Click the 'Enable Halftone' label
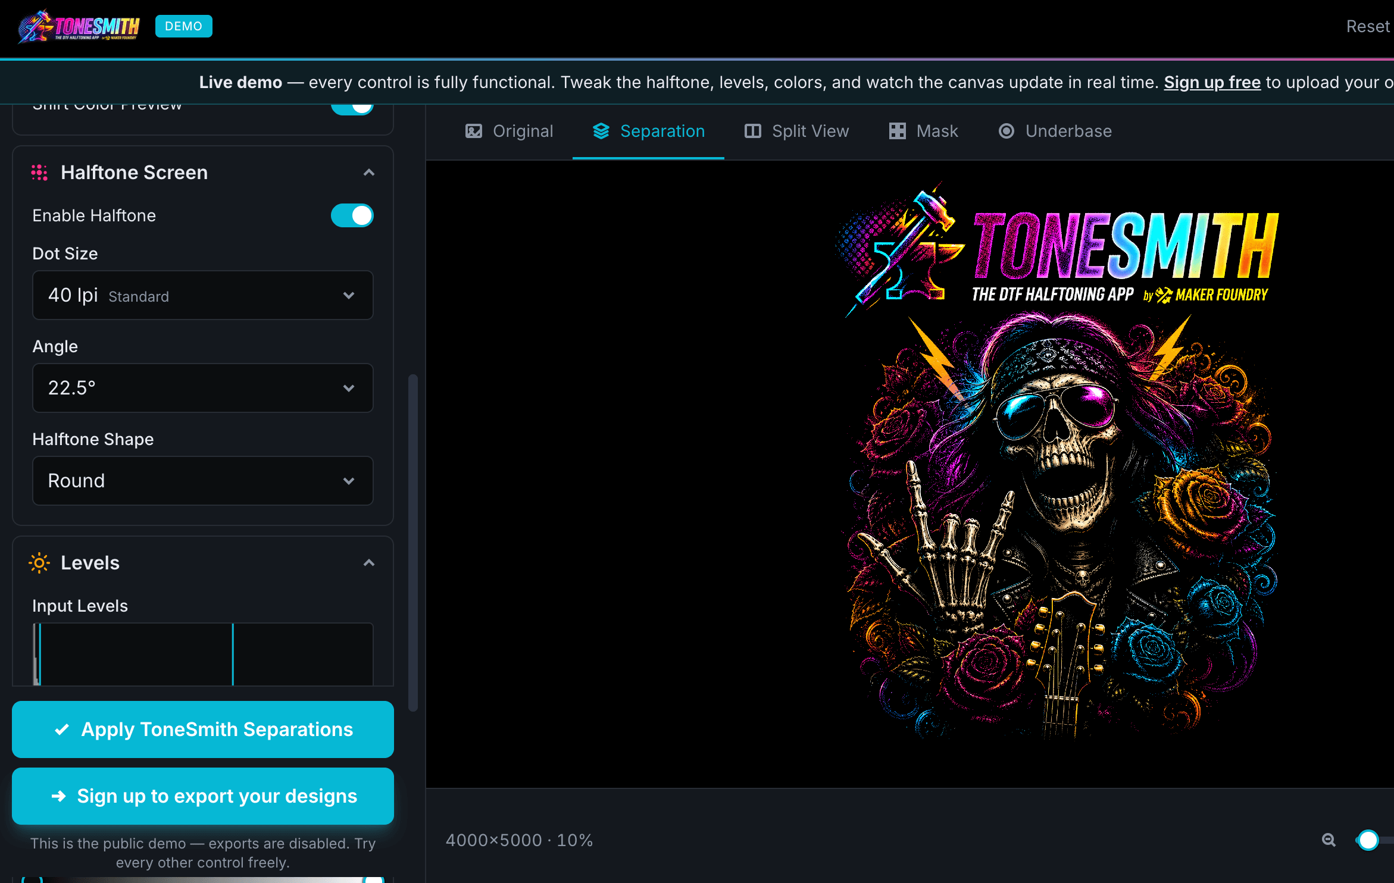Screen dimensions: 1394x883 pyautogui.click(x=95, y=215)
